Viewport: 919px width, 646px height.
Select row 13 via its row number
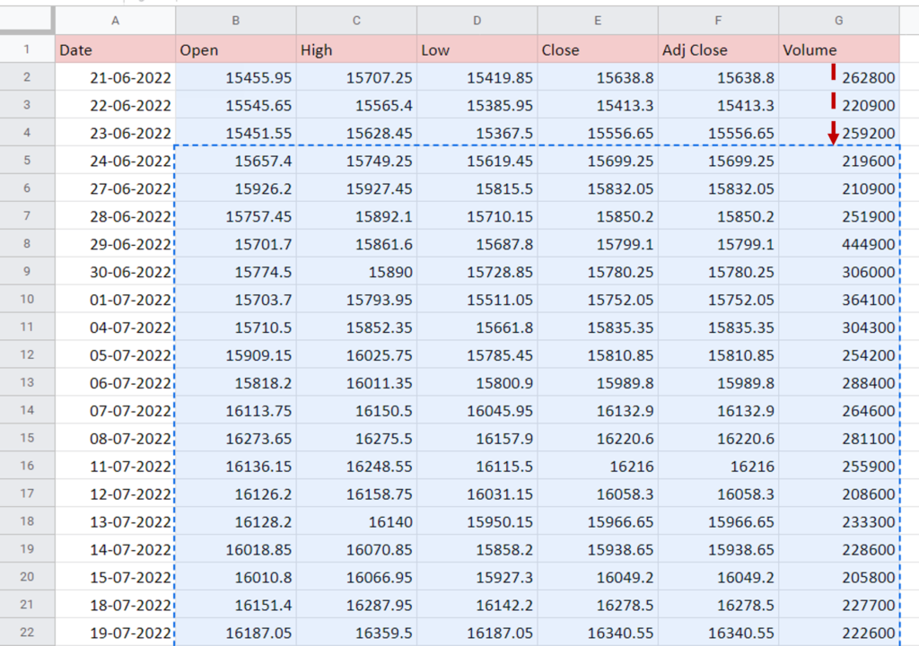pos(27,382)
